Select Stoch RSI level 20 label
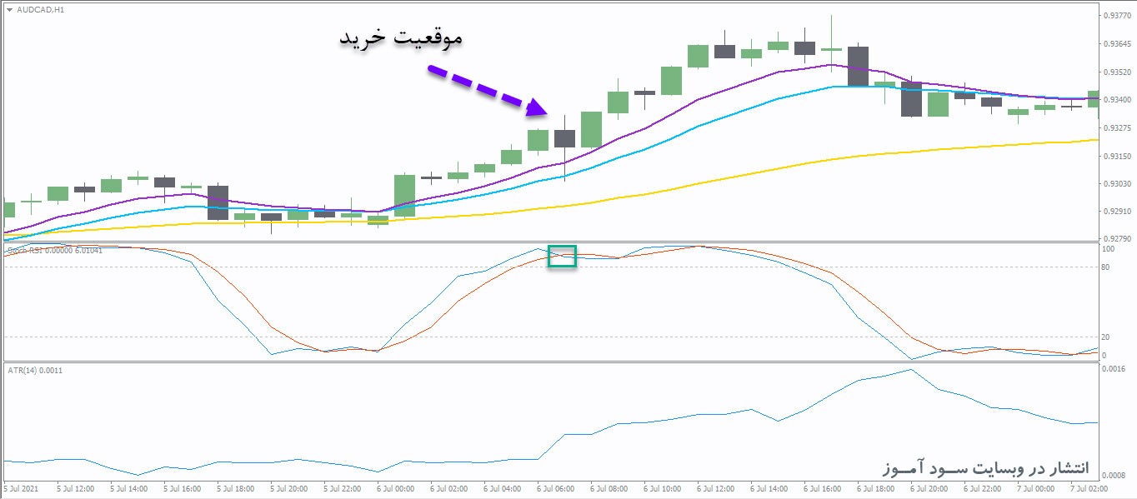This screenshot has width=1137, height=499. [1106, 337]
